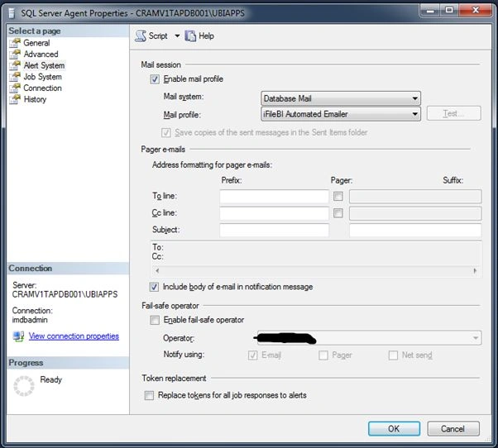This screenshot has width=498, height=448.
Task: Expand the Mail system dropdown
Action: click(341, 98)
